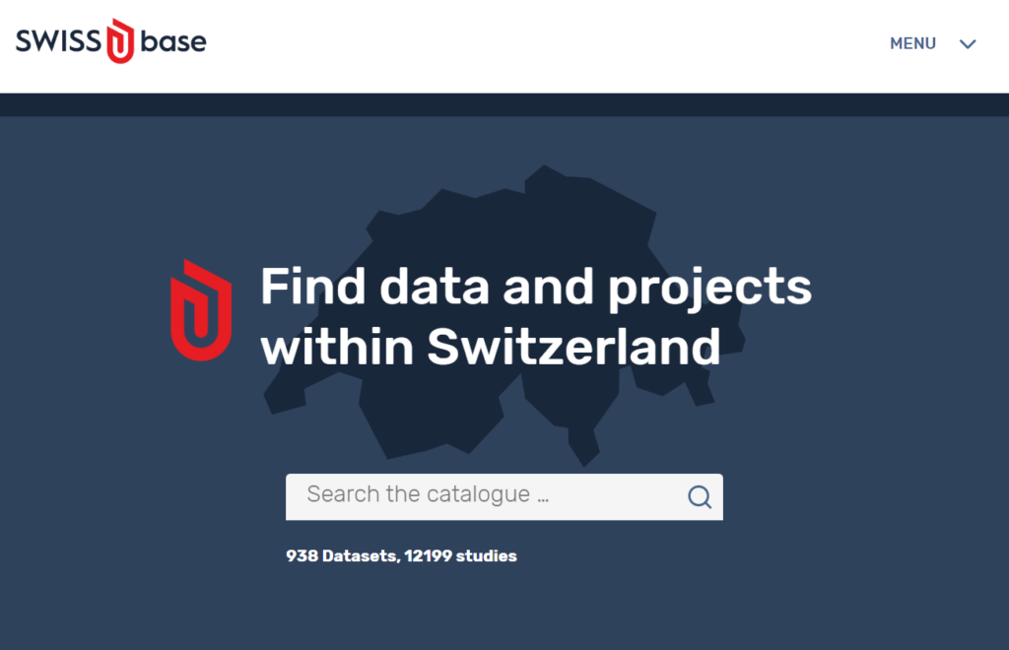Click the word SWISS in the header logo
Viewport: 1009px width, 650px height.
58,41
